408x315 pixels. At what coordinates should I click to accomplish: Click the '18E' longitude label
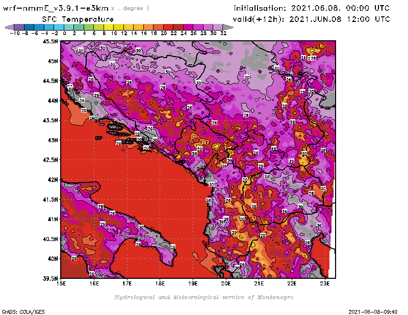click(x=160, y=283)
